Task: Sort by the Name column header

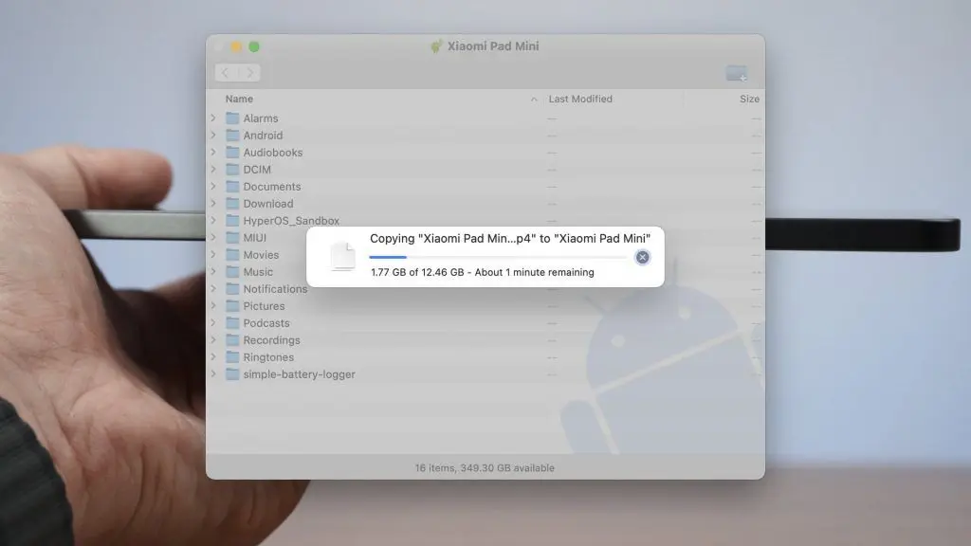Action: (x=239, y=99)
